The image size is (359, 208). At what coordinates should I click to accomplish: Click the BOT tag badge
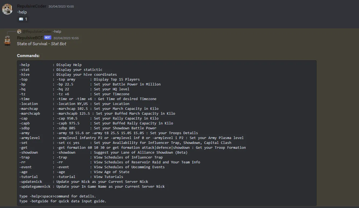48,38
